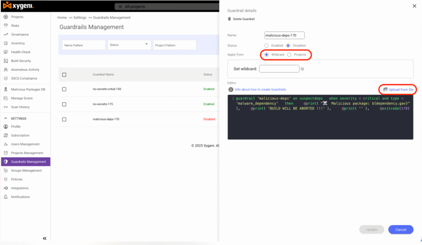Collapse the sidebar with double-chevron icon
This screenshot has height=245, width=422.
click(x=45, y=238)
